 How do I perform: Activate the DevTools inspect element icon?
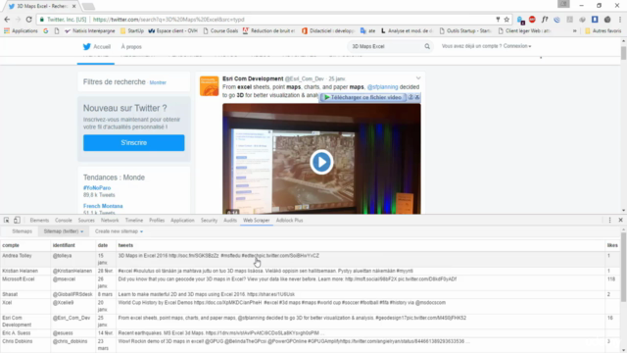pyautogui.click(x=7, y=220)
